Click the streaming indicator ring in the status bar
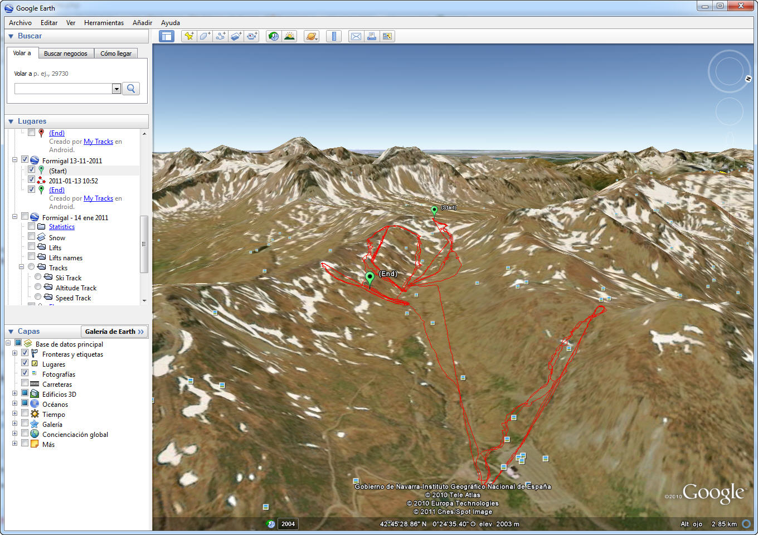This screenshot has width=758, height=535. (746, 524)
